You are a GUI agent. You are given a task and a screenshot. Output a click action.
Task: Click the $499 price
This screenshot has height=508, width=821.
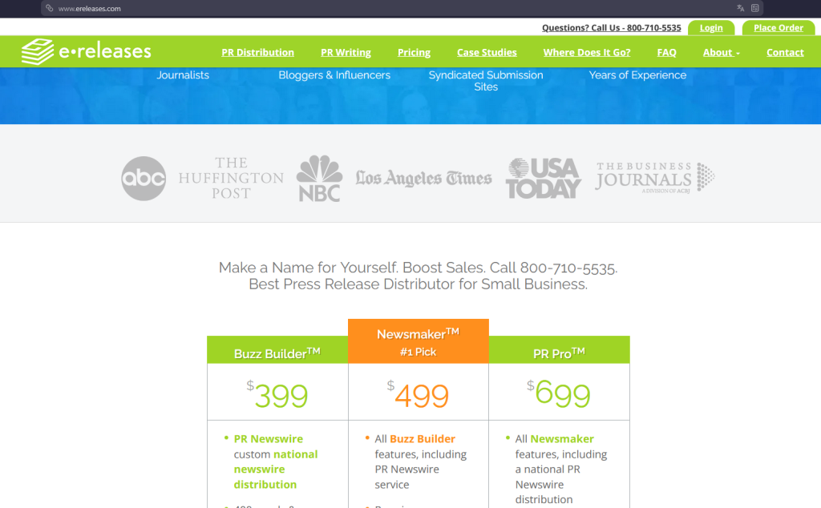[419, 394]
